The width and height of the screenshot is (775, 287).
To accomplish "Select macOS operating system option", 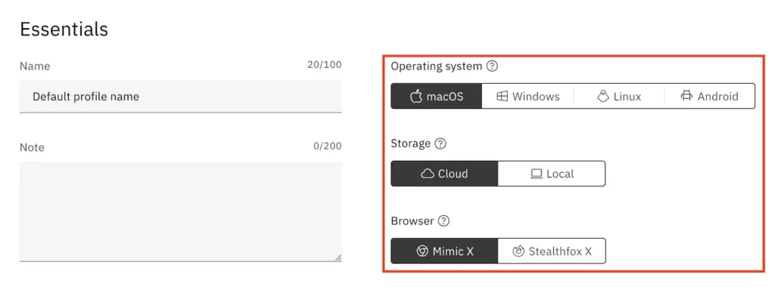I will point(437,96).
